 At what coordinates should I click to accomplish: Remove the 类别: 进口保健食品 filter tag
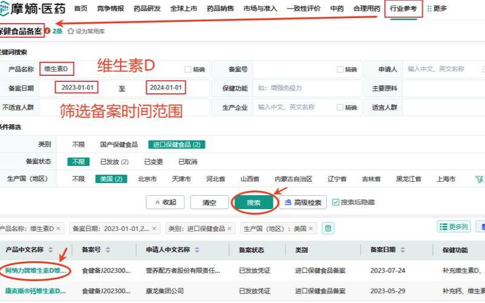230,228
